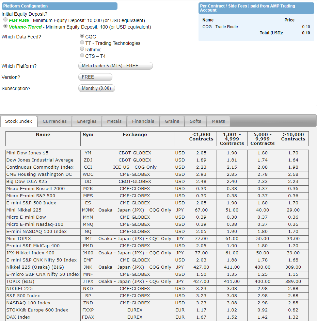Expand the Monthly subscription dropdown

click(97, 88)
